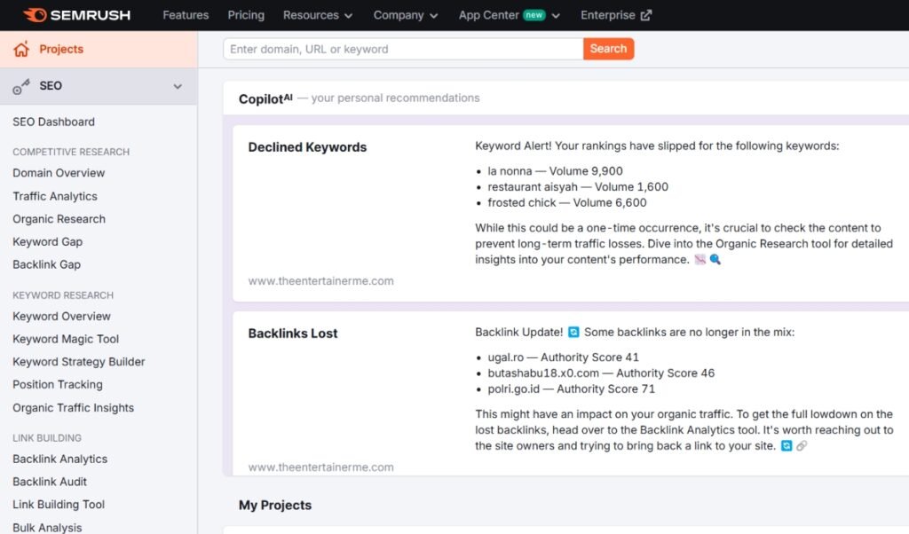Image resolution: width=909 pixels, height=534 pixels.
Task: Click the domain under Declined Keywords
Action: 320,281
